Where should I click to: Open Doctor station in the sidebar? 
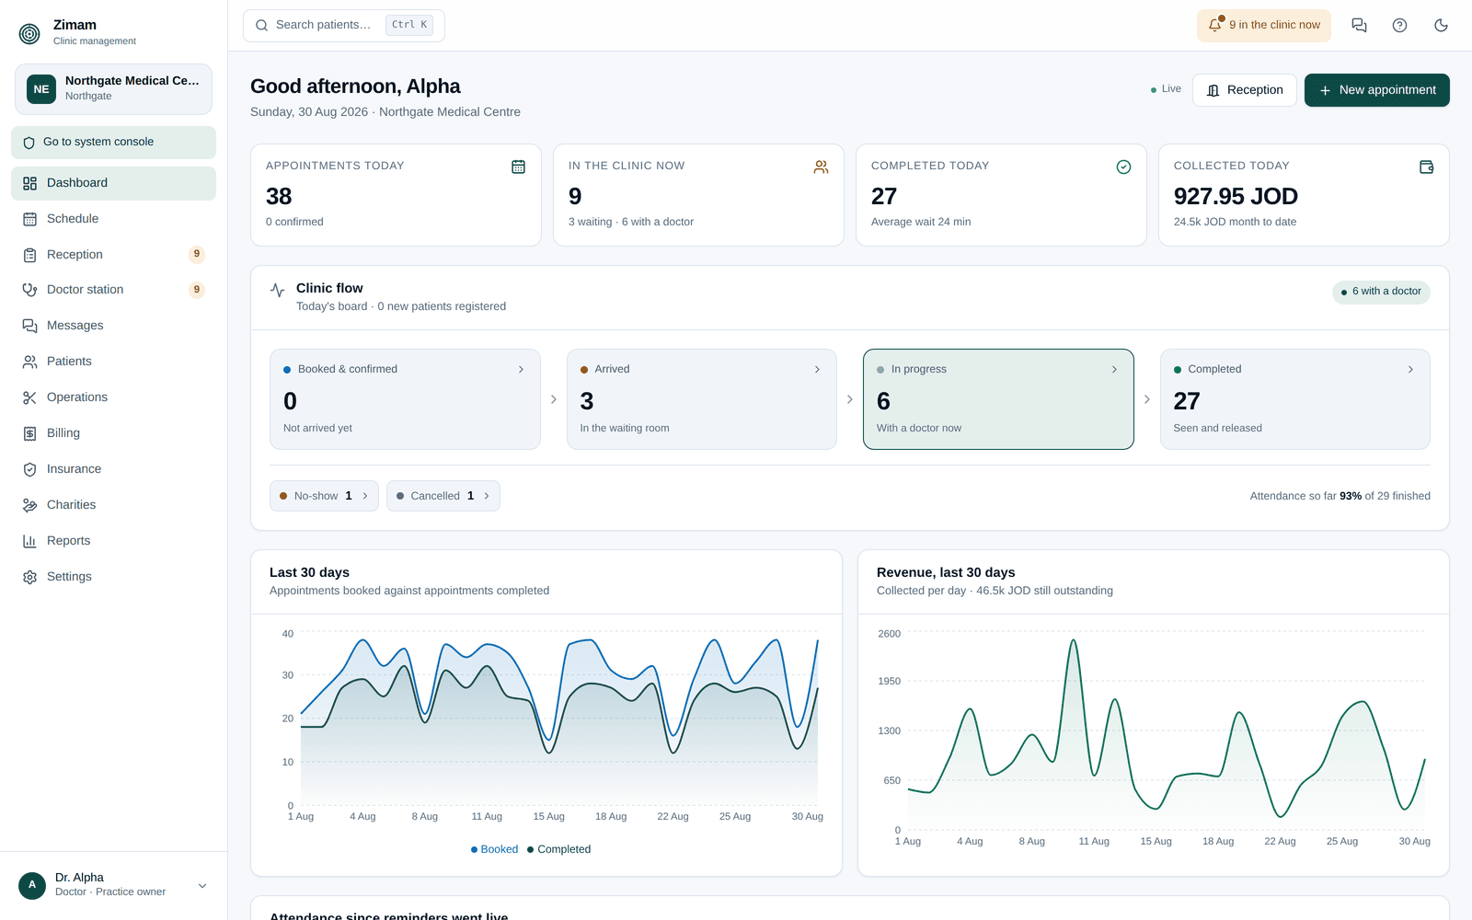pos(113,290)
